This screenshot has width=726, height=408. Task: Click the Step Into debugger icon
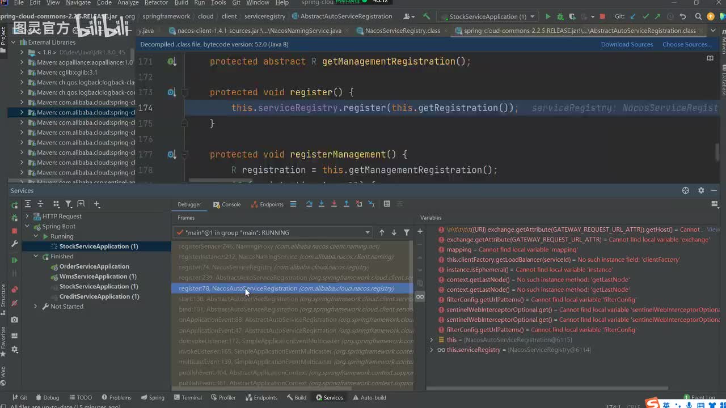322,204
